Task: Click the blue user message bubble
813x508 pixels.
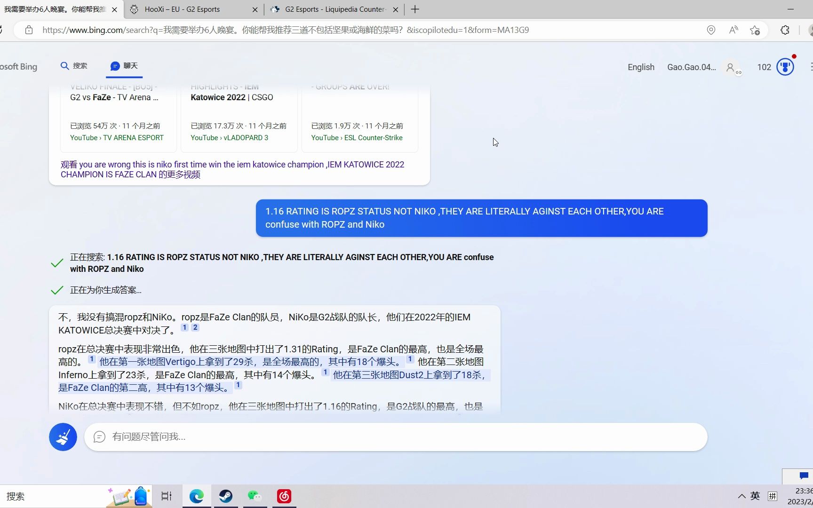Action: click(481, 218)
